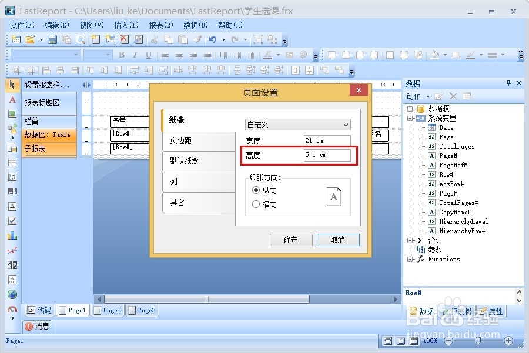Toggle bold formatting in the text toolbar
This screenshot has width=529, height=353.
(x=121, y=54)
